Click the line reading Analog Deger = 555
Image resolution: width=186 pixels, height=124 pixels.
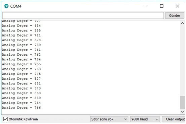click(x=21, y=30)
